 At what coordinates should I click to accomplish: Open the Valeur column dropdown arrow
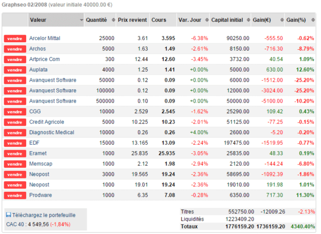pos(81,20)
